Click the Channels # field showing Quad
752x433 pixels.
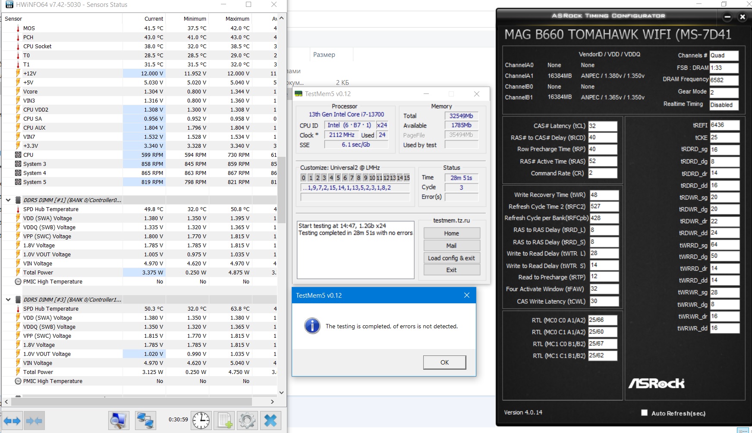click(x=724, y=55)
